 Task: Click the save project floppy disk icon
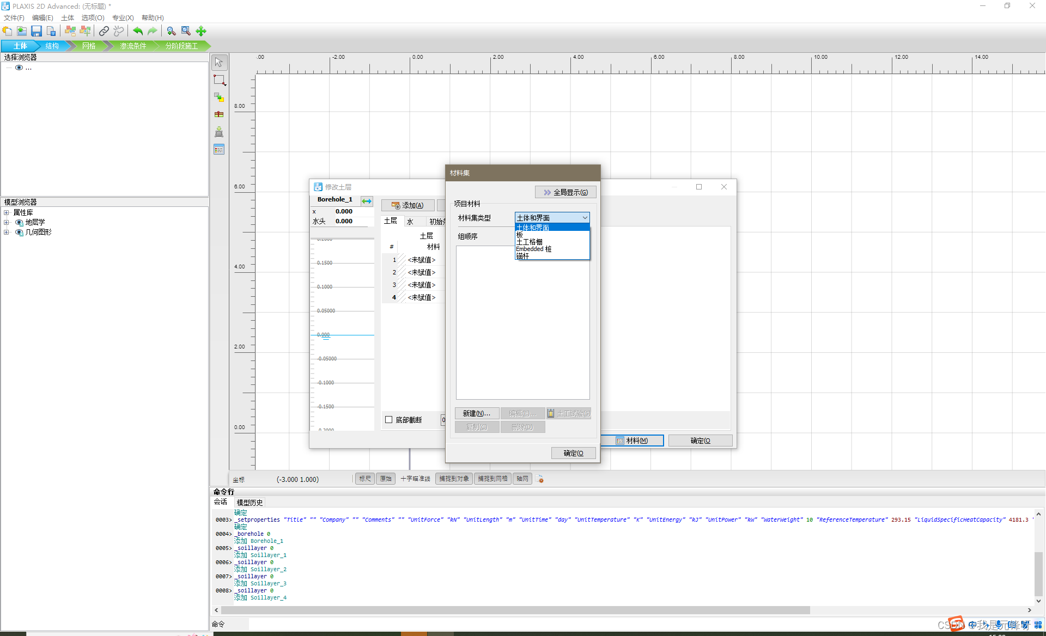[37, 31]
